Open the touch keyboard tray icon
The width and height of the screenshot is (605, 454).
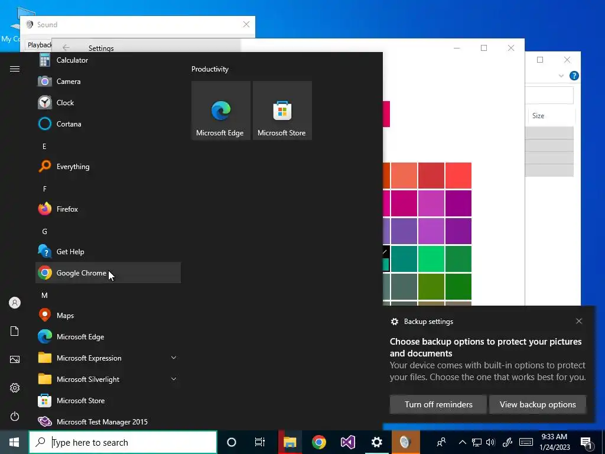[x=526, y=442]
